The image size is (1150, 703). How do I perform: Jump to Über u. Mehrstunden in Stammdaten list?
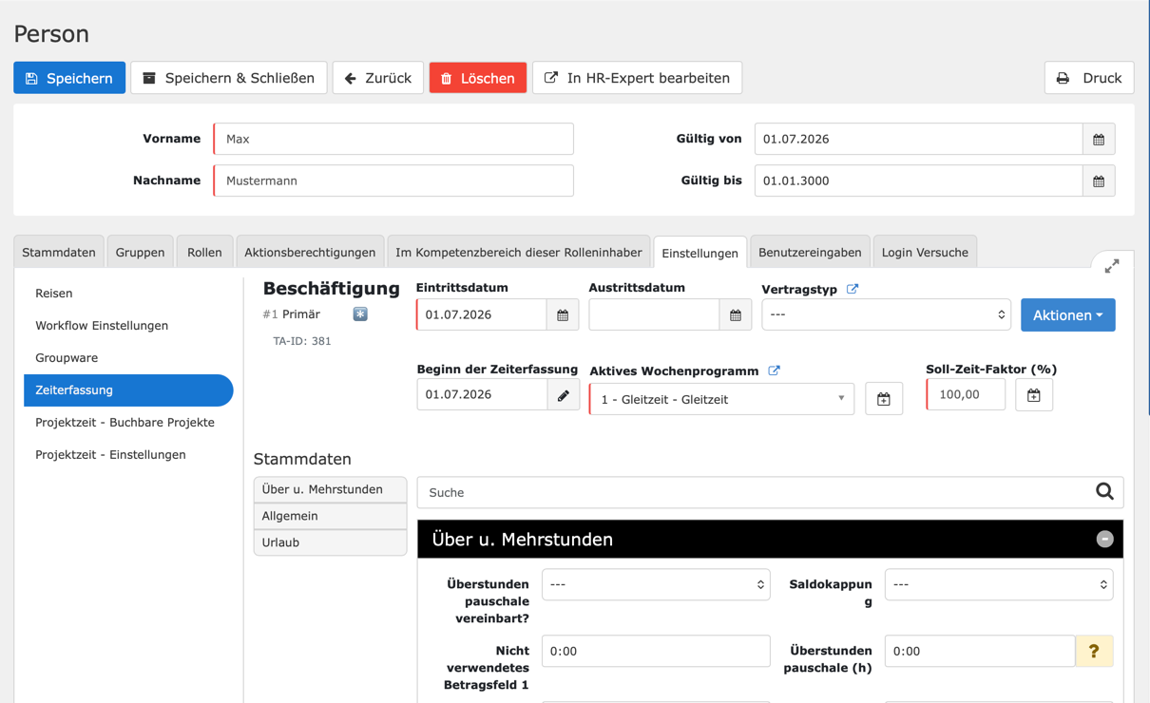point(330,489)
